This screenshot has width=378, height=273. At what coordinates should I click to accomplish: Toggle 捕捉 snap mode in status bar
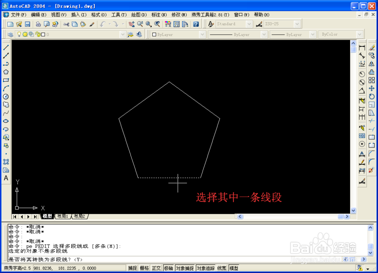click(132, 268)
